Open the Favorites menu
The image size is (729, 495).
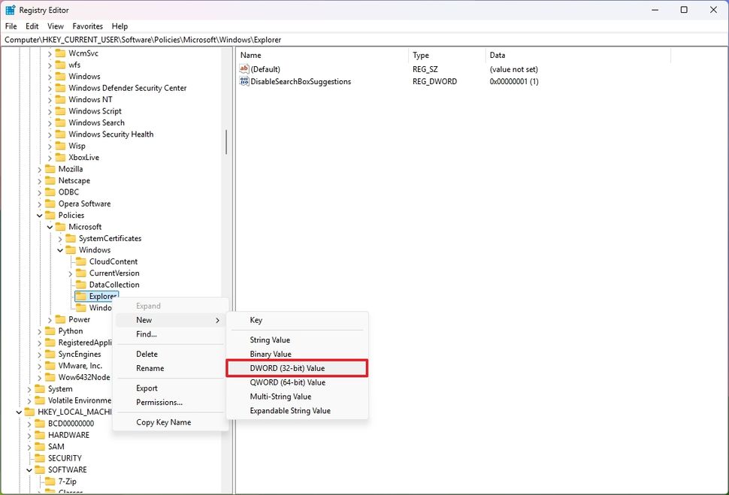click(x=87, y=26)
